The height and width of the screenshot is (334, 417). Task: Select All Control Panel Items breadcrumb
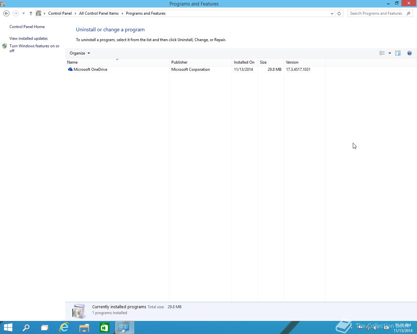click(99, 13)
